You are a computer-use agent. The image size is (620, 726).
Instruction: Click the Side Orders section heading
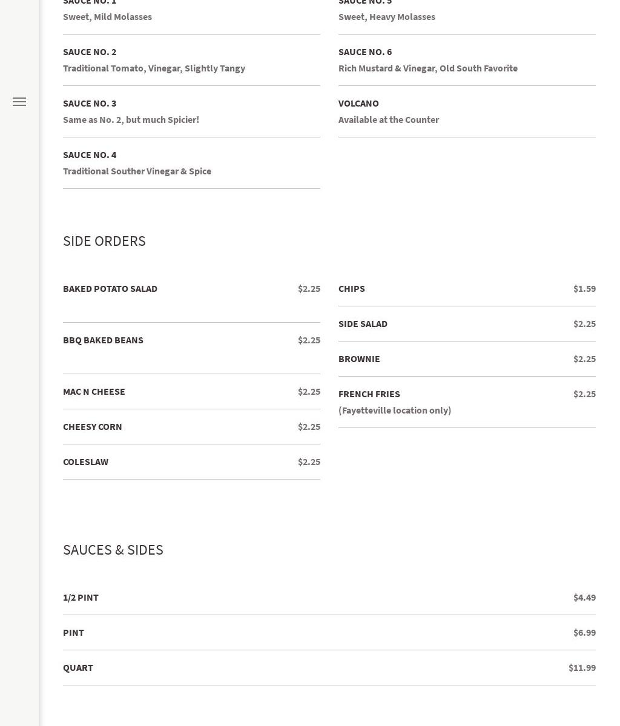[104, 241]
